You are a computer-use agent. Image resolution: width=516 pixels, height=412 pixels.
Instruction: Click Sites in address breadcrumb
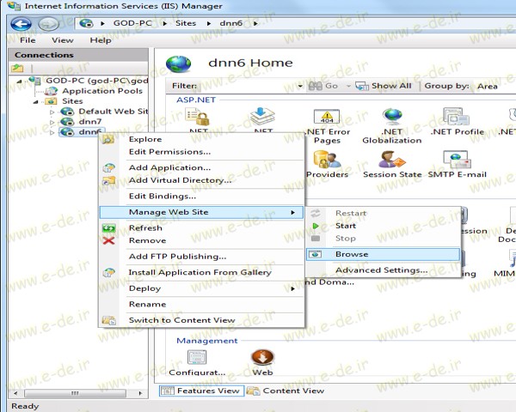[186, 23]
